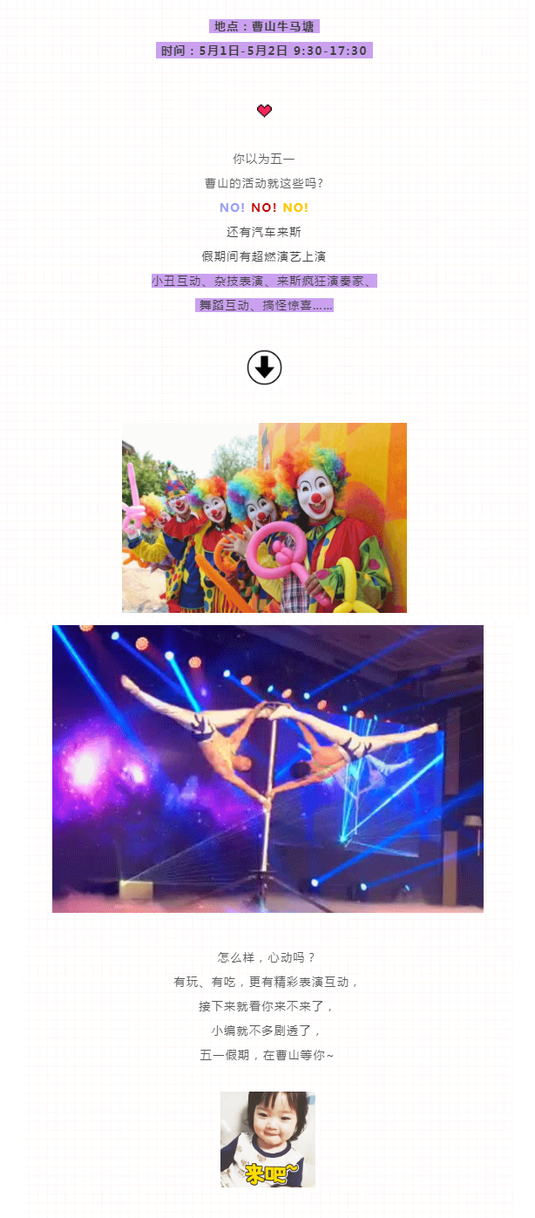Click the line '假期间有超燃演艺上演'
The image size is (535, 1218).
264,256
